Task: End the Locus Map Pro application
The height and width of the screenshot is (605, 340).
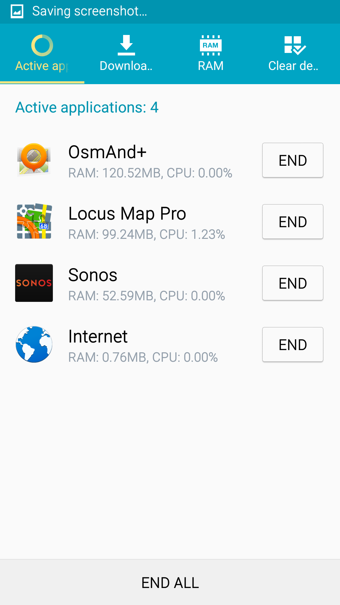Action: [x=292, y=222]
